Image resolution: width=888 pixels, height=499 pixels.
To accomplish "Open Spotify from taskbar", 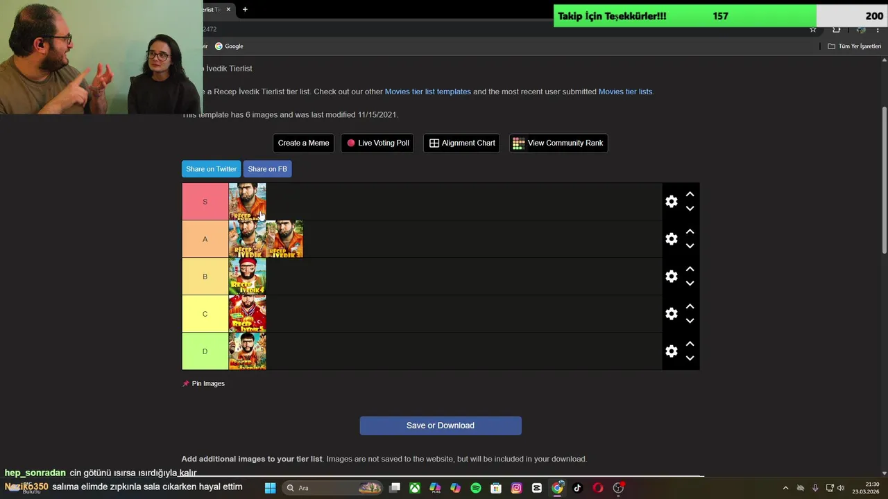I will [x=476, y=488].
